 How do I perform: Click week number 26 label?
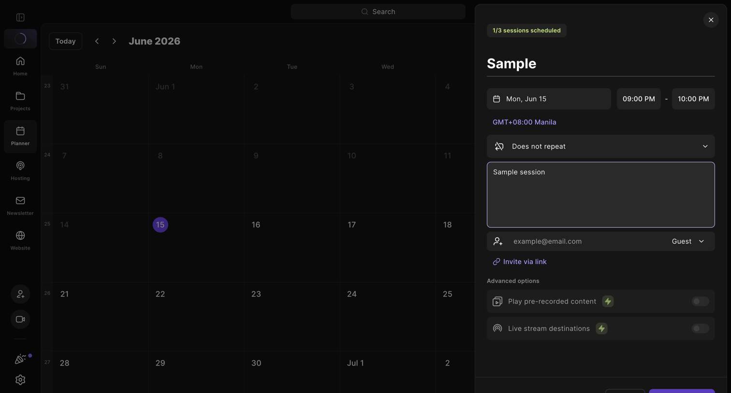47,293
